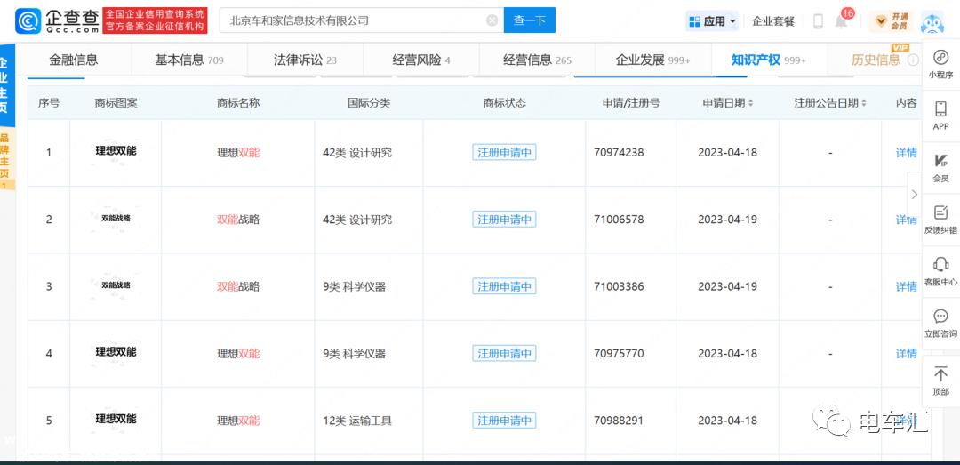Open 详情 for application 71003386

906,286
